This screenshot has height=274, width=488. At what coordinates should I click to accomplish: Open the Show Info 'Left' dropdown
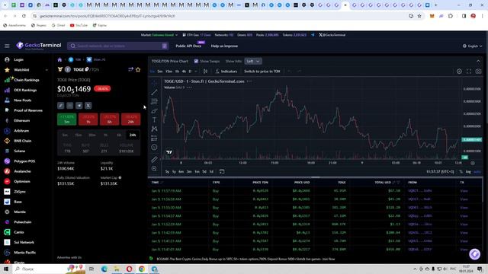coord(253,61)
